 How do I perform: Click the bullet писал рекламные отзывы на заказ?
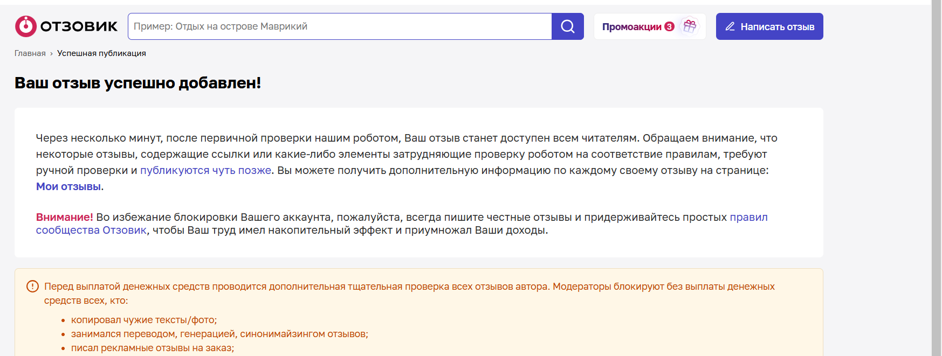point(153,348)
